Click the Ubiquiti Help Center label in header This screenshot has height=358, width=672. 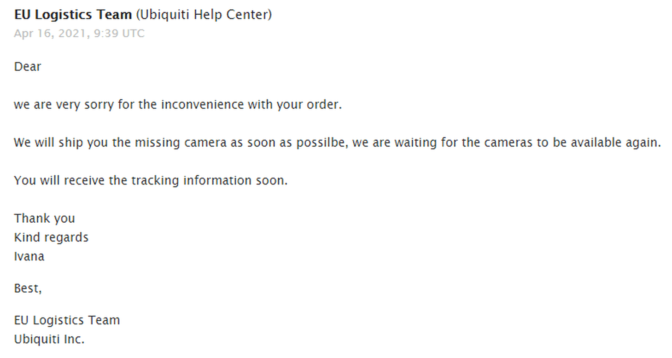(204, 15)
